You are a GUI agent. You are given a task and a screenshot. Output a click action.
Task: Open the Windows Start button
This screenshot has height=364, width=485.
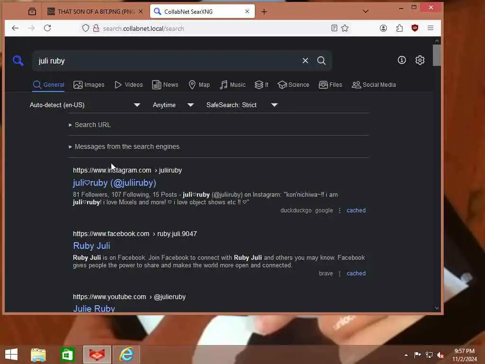coord(11,355)
